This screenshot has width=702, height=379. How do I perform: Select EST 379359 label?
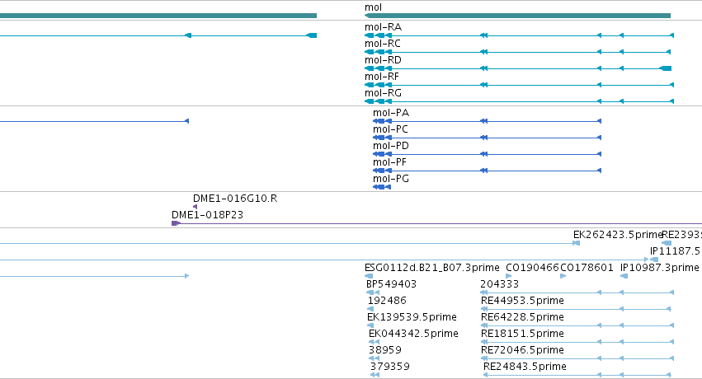pyautogui.click(x=390, y=367)
